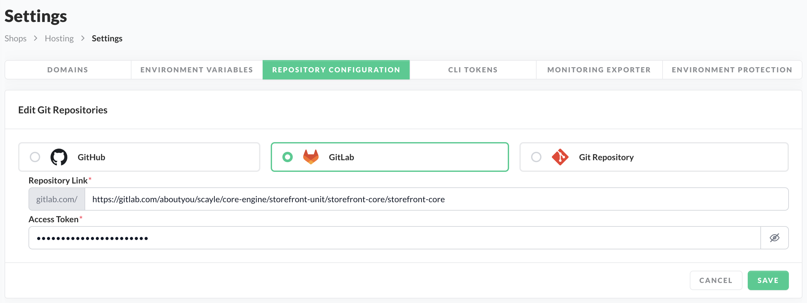Click the red Git Repository logo icon

(x=560, y=157)
